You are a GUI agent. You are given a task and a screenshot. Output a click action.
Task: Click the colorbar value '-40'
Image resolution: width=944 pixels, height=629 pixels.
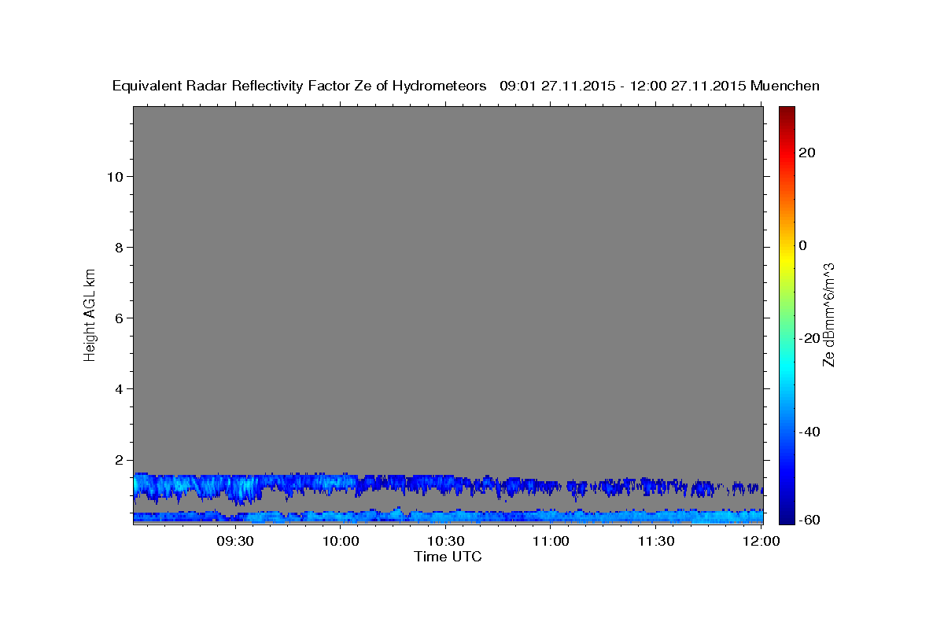809,432
